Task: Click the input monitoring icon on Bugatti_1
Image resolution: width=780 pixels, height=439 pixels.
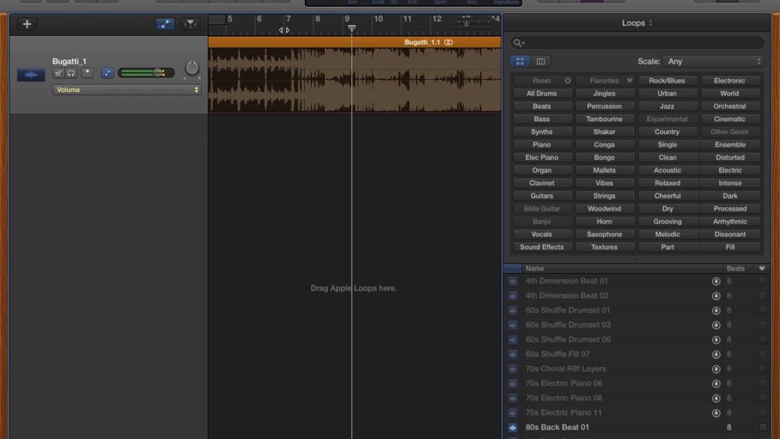Action: (x=87, y=73)
